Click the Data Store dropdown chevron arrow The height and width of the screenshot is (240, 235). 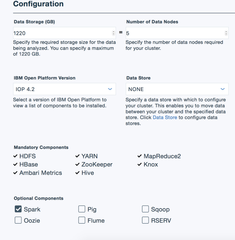(x=223, y=89)
